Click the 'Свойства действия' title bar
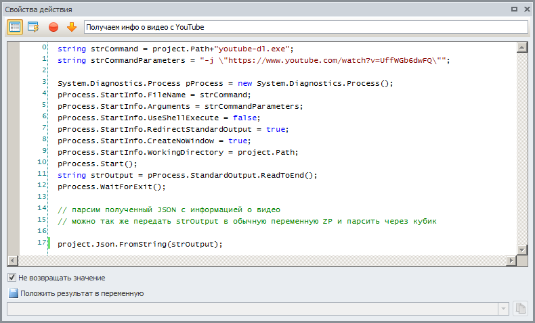Screen dimensions: 535x323 pos(203,9)
